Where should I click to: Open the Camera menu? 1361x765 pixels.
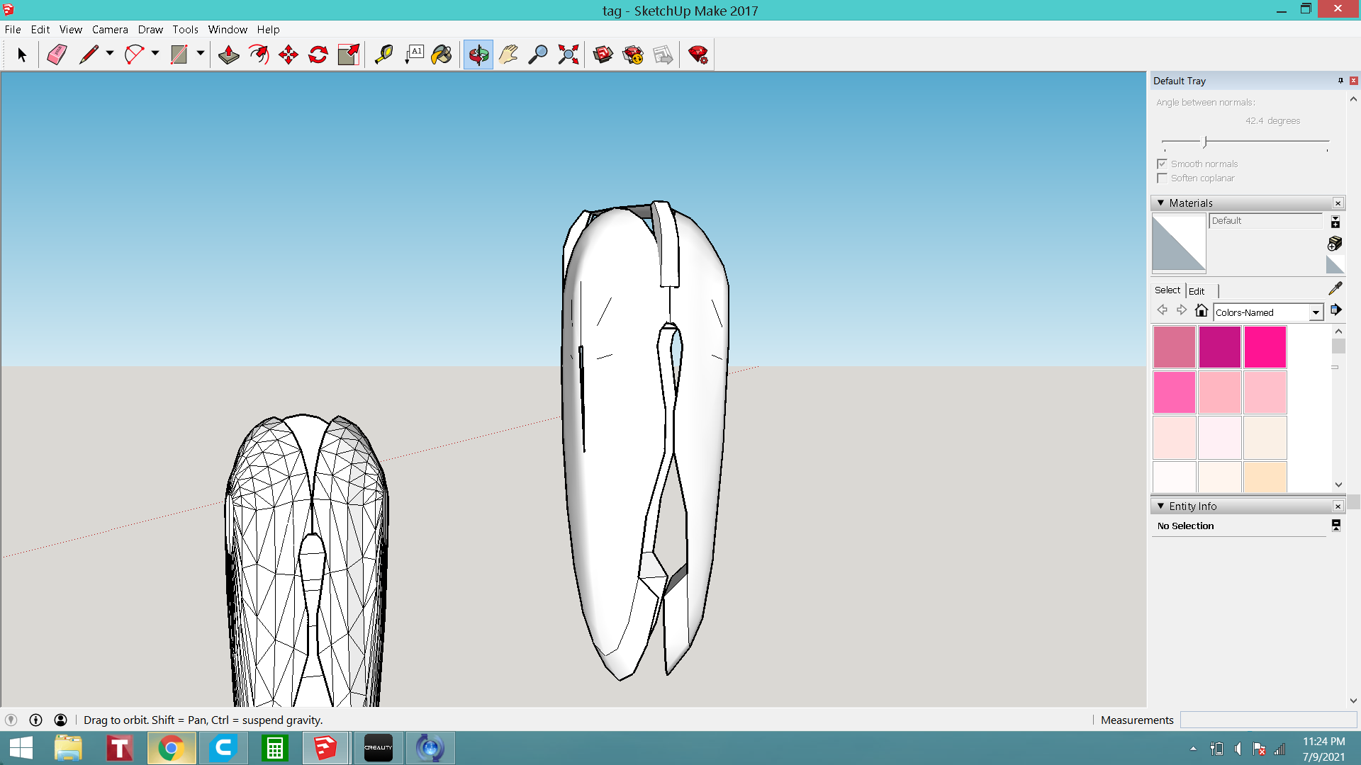110,30
